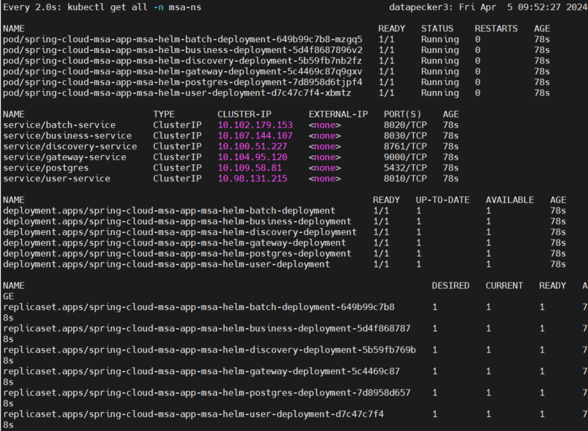Click replicaset user-deployment-d7c47c7f4 name
588x431 pixels.
point(193,414)
